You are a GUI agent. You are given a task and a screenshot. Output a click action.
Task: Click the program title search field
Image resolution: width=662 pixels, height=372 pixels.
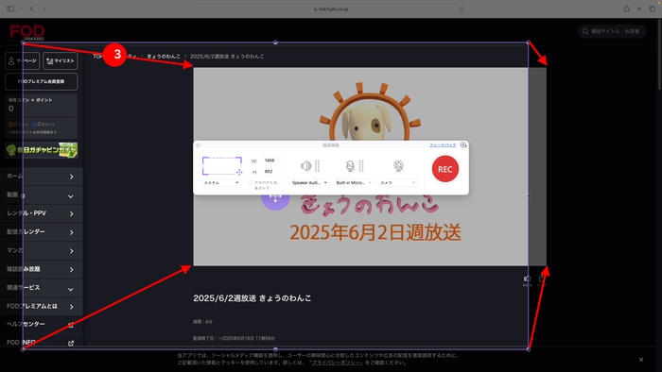612,31
